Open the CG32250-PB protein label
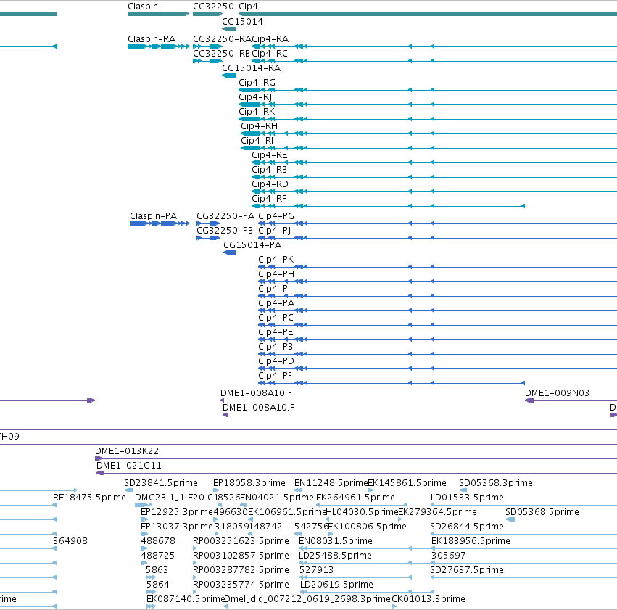The height and width of the screenshot is (610, 617). tap(225, 231)
